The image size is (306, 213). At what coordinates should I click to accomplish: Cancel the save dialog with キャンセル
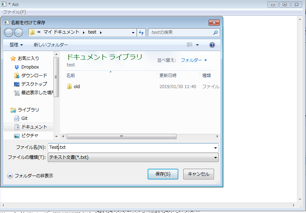tap(198, 174)
